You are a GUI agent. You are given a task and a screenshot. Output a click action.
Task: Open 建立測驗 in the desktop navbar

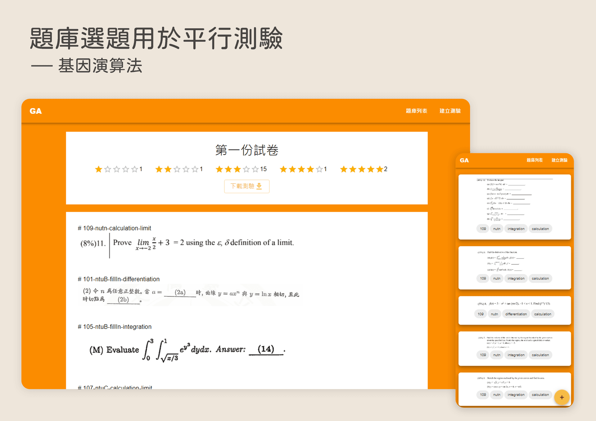[450, 111]
